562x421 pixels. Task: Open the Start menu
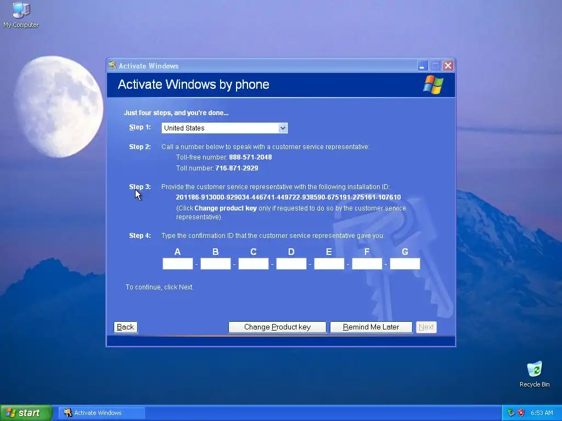pyautogui.click(x=26, y=413)
